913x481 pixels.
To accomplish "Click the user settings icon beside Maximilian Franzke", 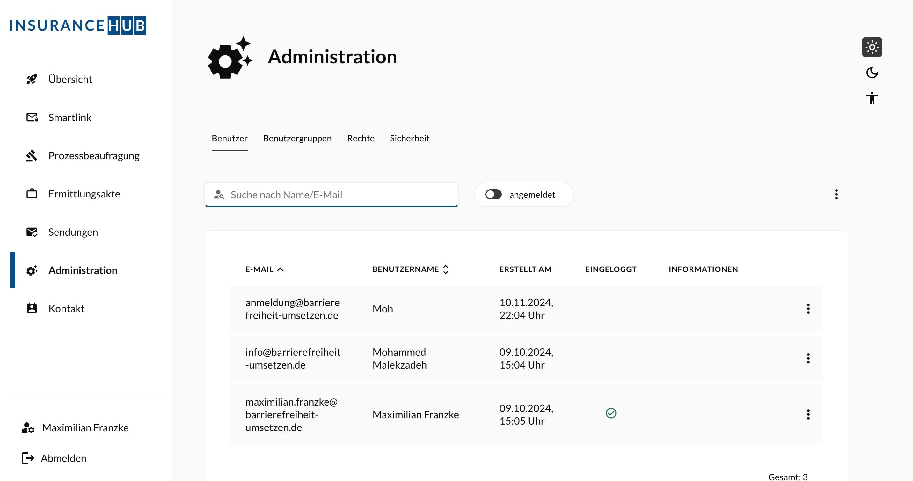I will click(28, 427).
